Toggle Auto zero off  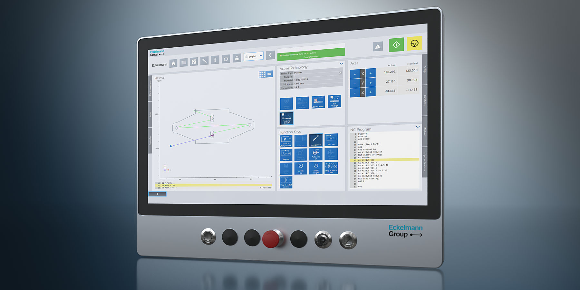[x=316, y=154]
